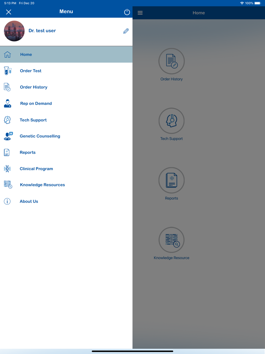
Task: Open Order Test from the menu
Action: pos(31,71)
